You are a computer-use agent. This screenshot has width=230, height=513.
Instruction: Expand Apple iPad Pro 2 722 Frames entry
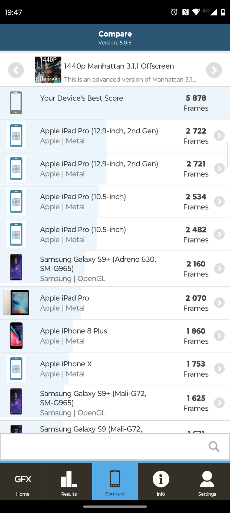[219, 136]
